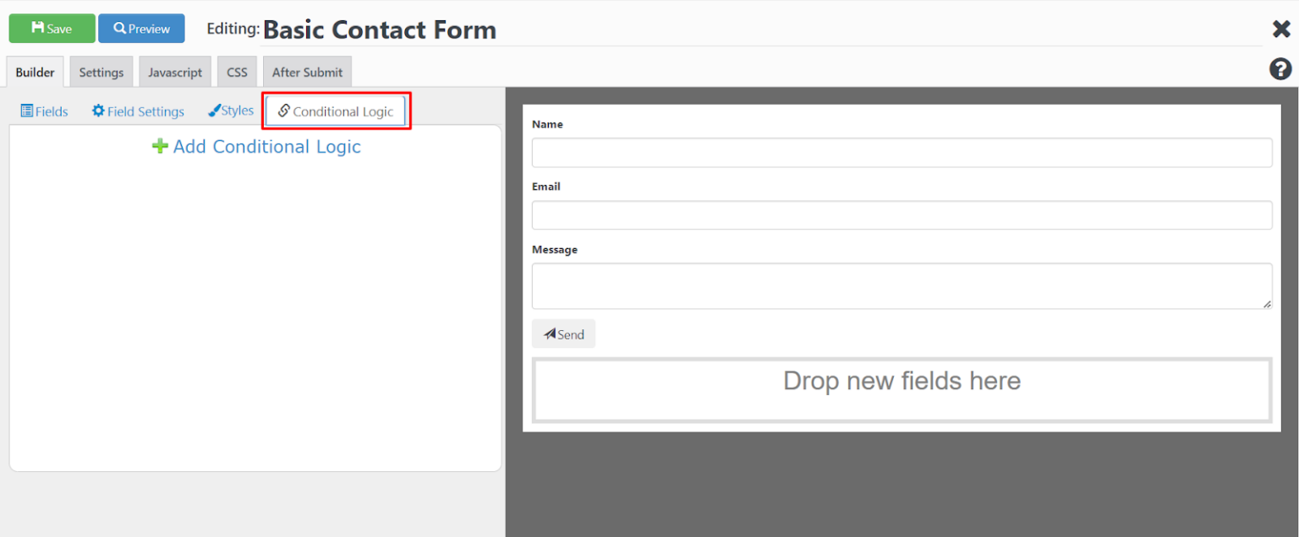
Task: Click the Name input field
Action: click(x=902, y=153)
